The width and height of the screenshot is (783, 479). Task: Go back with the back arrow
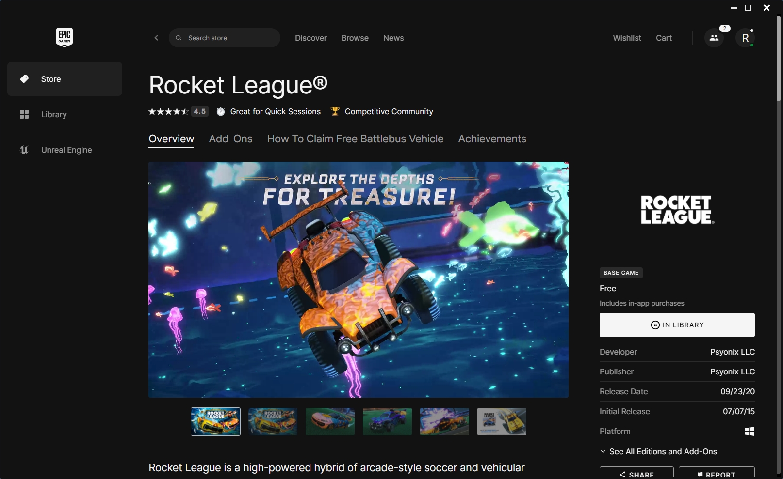tap(156, 38)
